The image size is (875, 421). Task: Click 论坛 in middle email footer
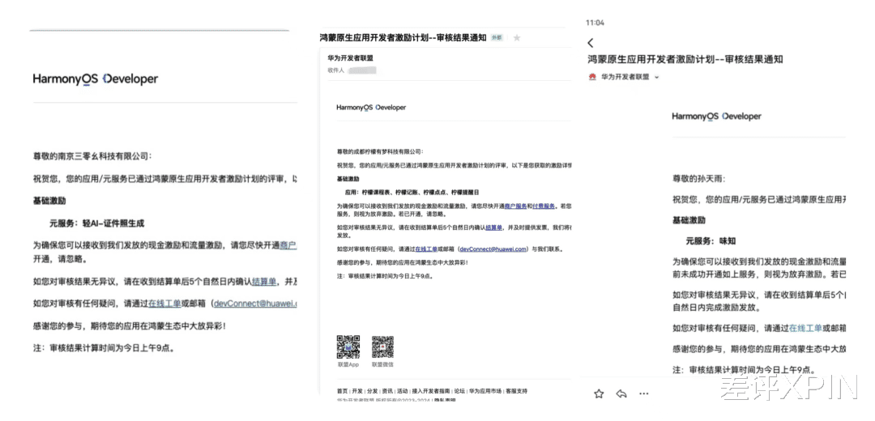[x=459, y=391]
